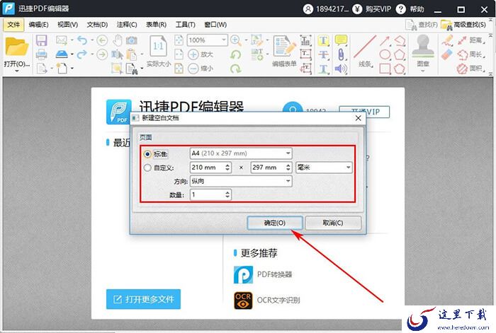496x333 pixels.
Task: Click the 编辑表单 edit form icon
Action: tap(284, 52)
